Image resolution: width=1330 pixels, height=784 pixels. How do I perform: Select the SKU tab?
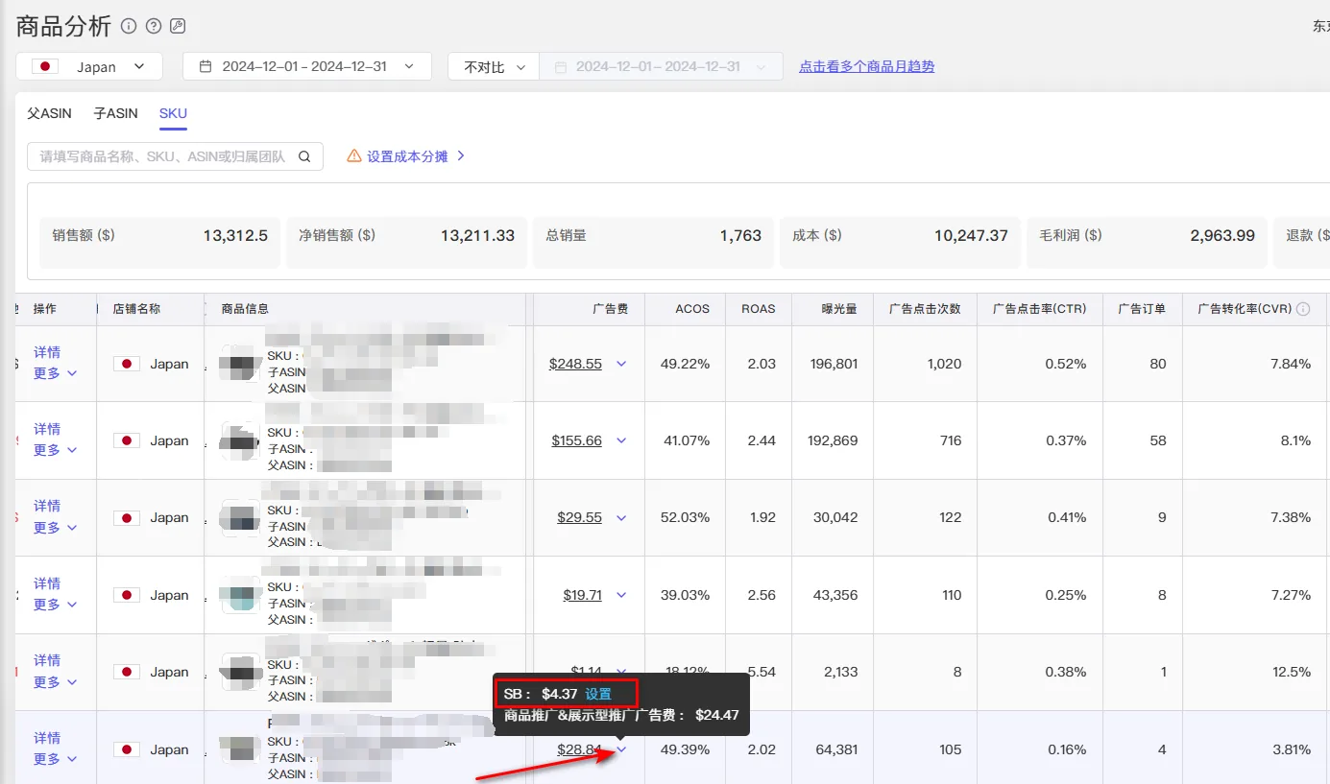[x=173, y=113]
